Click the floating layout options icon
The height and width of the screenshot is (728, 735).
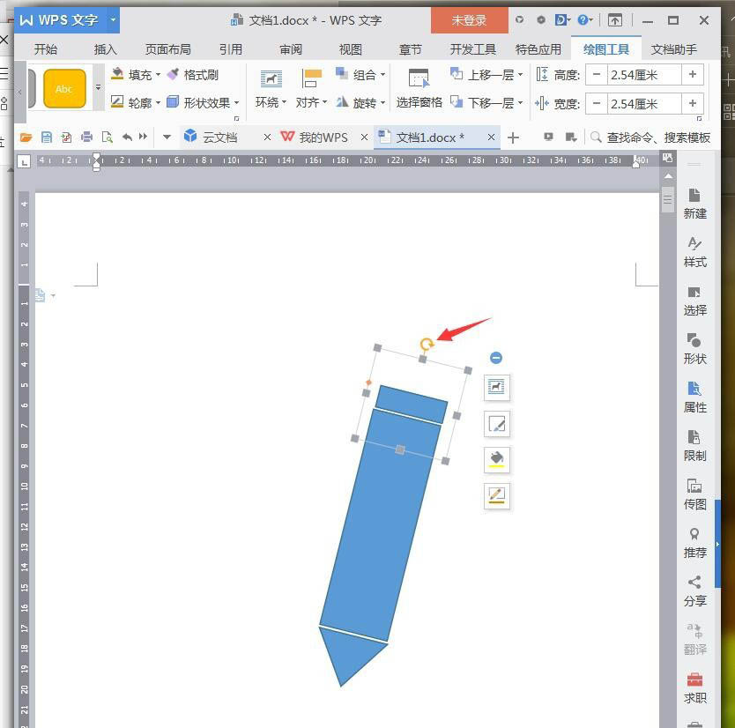(496, 387)
